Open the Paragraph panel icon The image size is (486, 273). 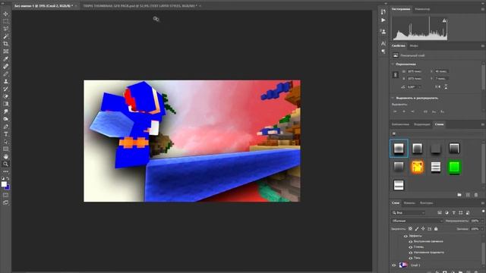pos(383,52)
